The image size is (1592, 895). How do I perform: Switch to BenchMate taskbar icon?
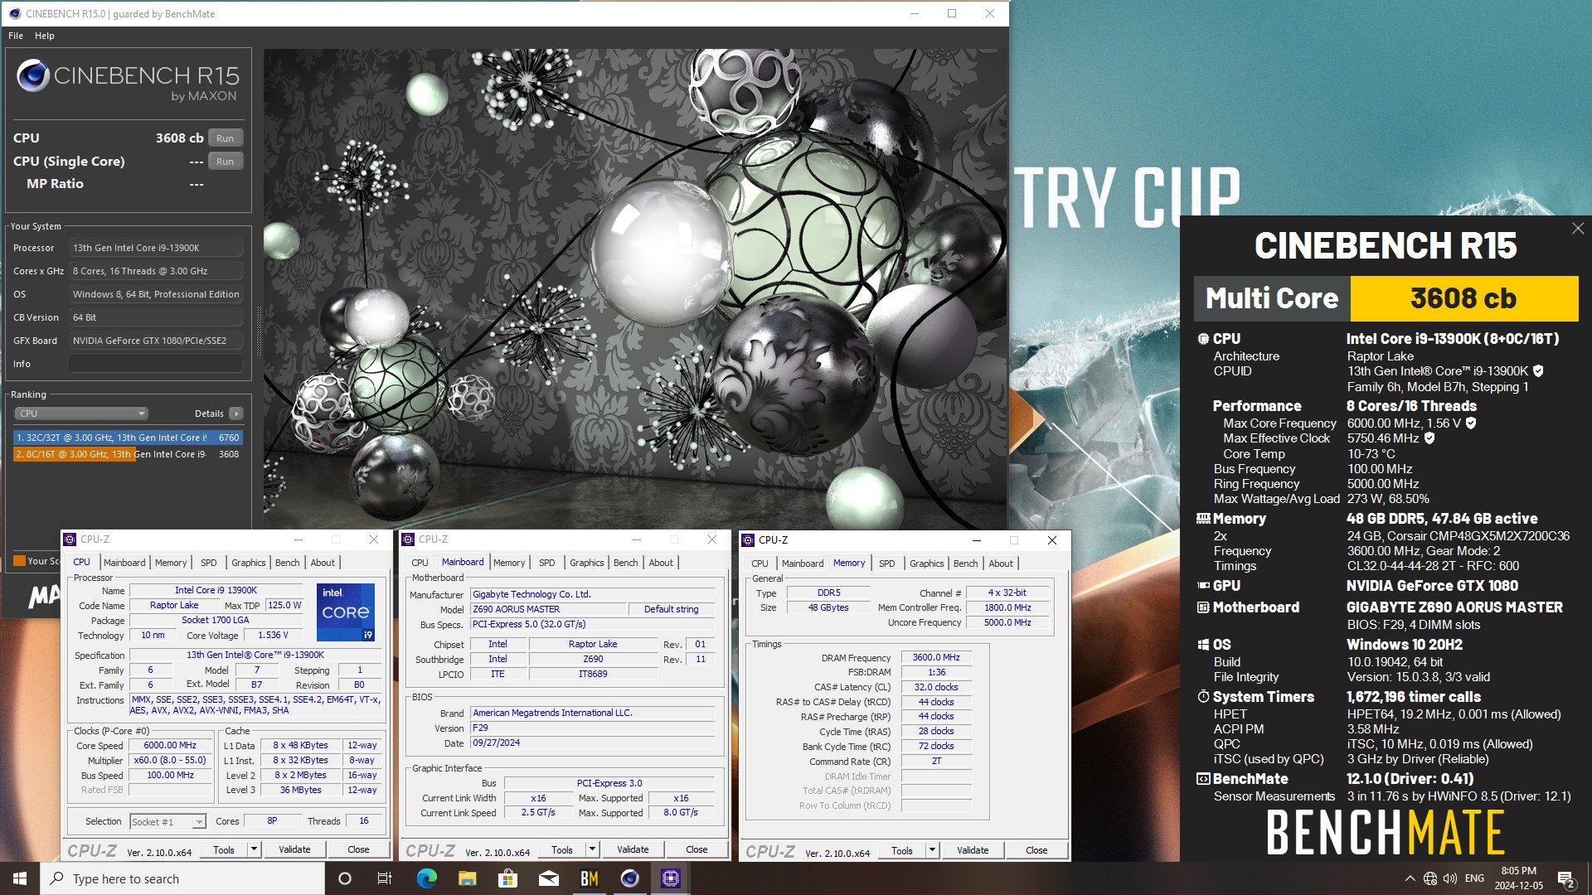[589, 878]
